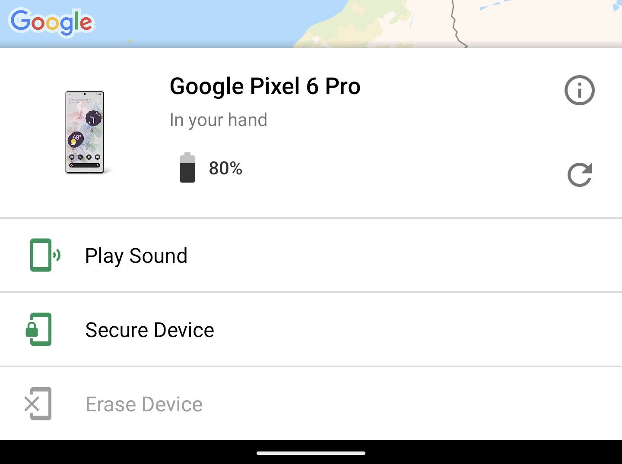Choose the Play Sound option
This screenshot has width=622, height=464.
(x=136, y=256)
